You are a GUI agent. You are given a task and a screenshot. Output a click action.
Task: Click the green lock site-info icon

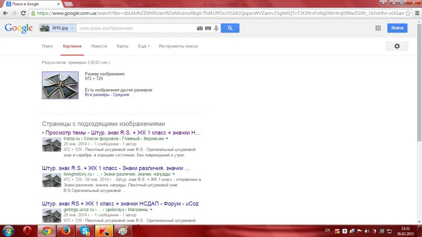[x=33, y=13]
